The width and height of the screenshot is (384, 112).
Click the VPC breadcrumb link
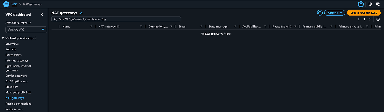[14, 4]
